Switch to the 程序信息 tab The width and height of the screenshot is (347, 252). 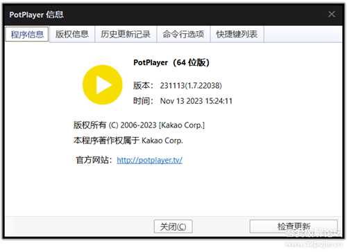[27, 35]
